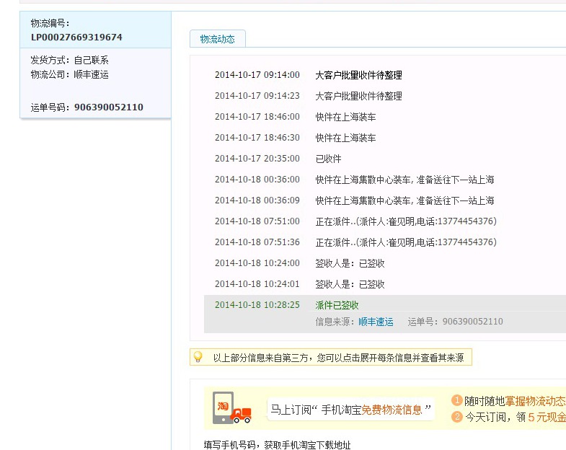566x450 pixels.
Task: Open the 物流动态 tab
Action: 218,39
